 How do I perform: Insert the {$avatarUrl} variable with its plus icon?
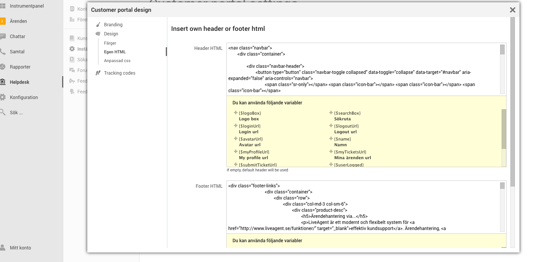coord(236,139)
